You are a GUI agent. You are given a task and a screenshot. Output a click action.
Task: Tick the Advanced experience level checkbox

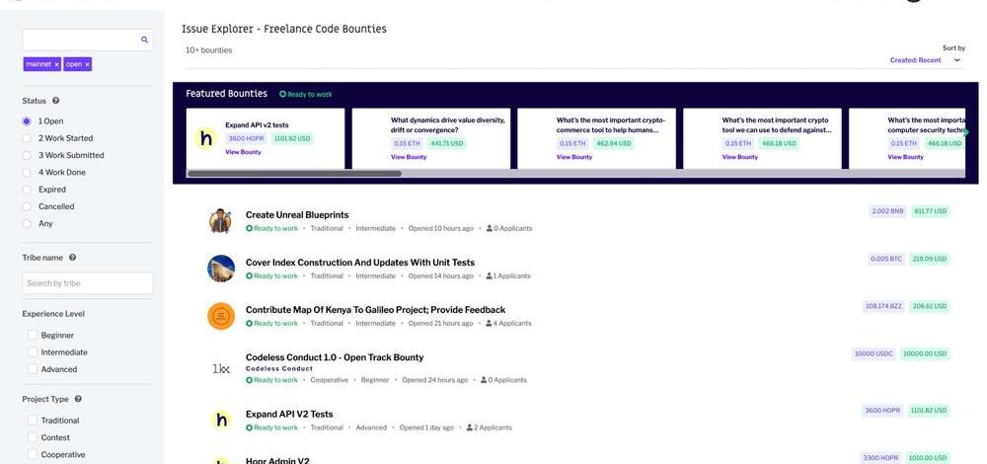coord(33,369)
